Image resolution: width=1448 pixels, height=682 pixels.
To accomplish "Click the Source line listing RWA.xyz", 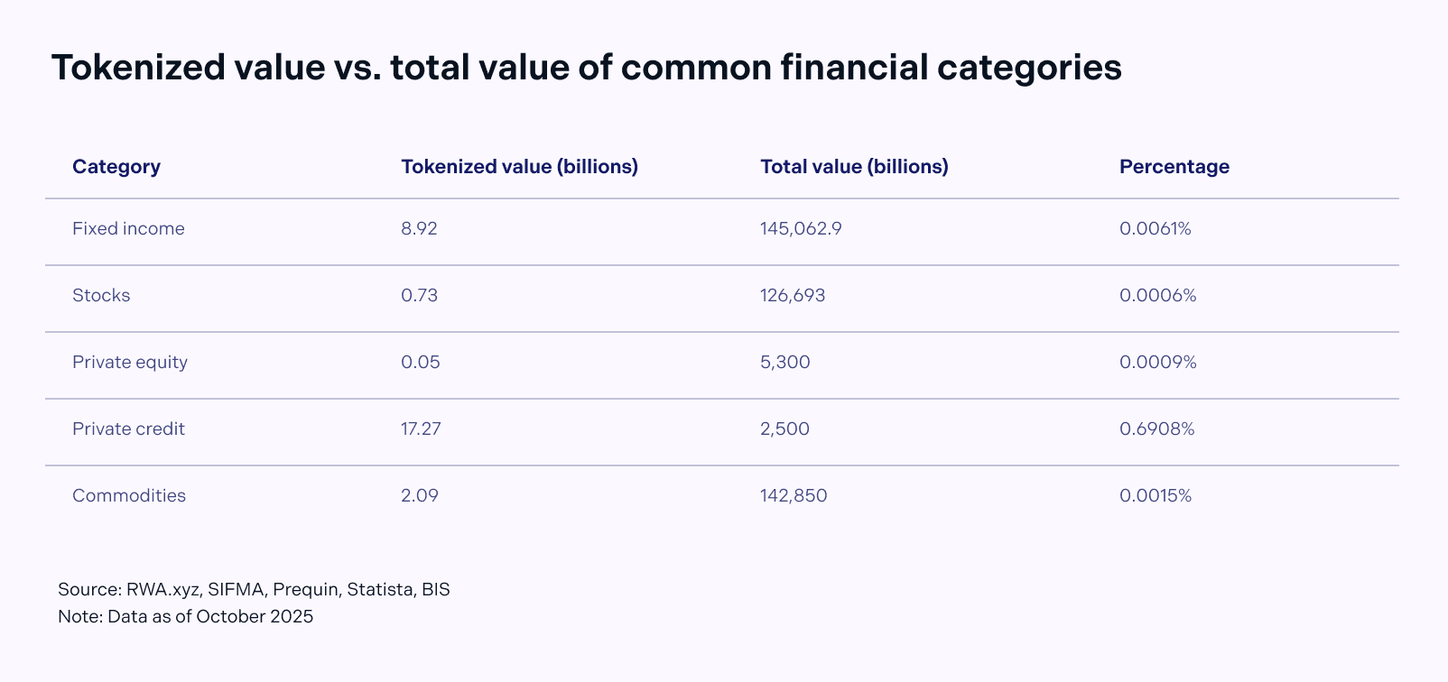I will pos(254,590).
